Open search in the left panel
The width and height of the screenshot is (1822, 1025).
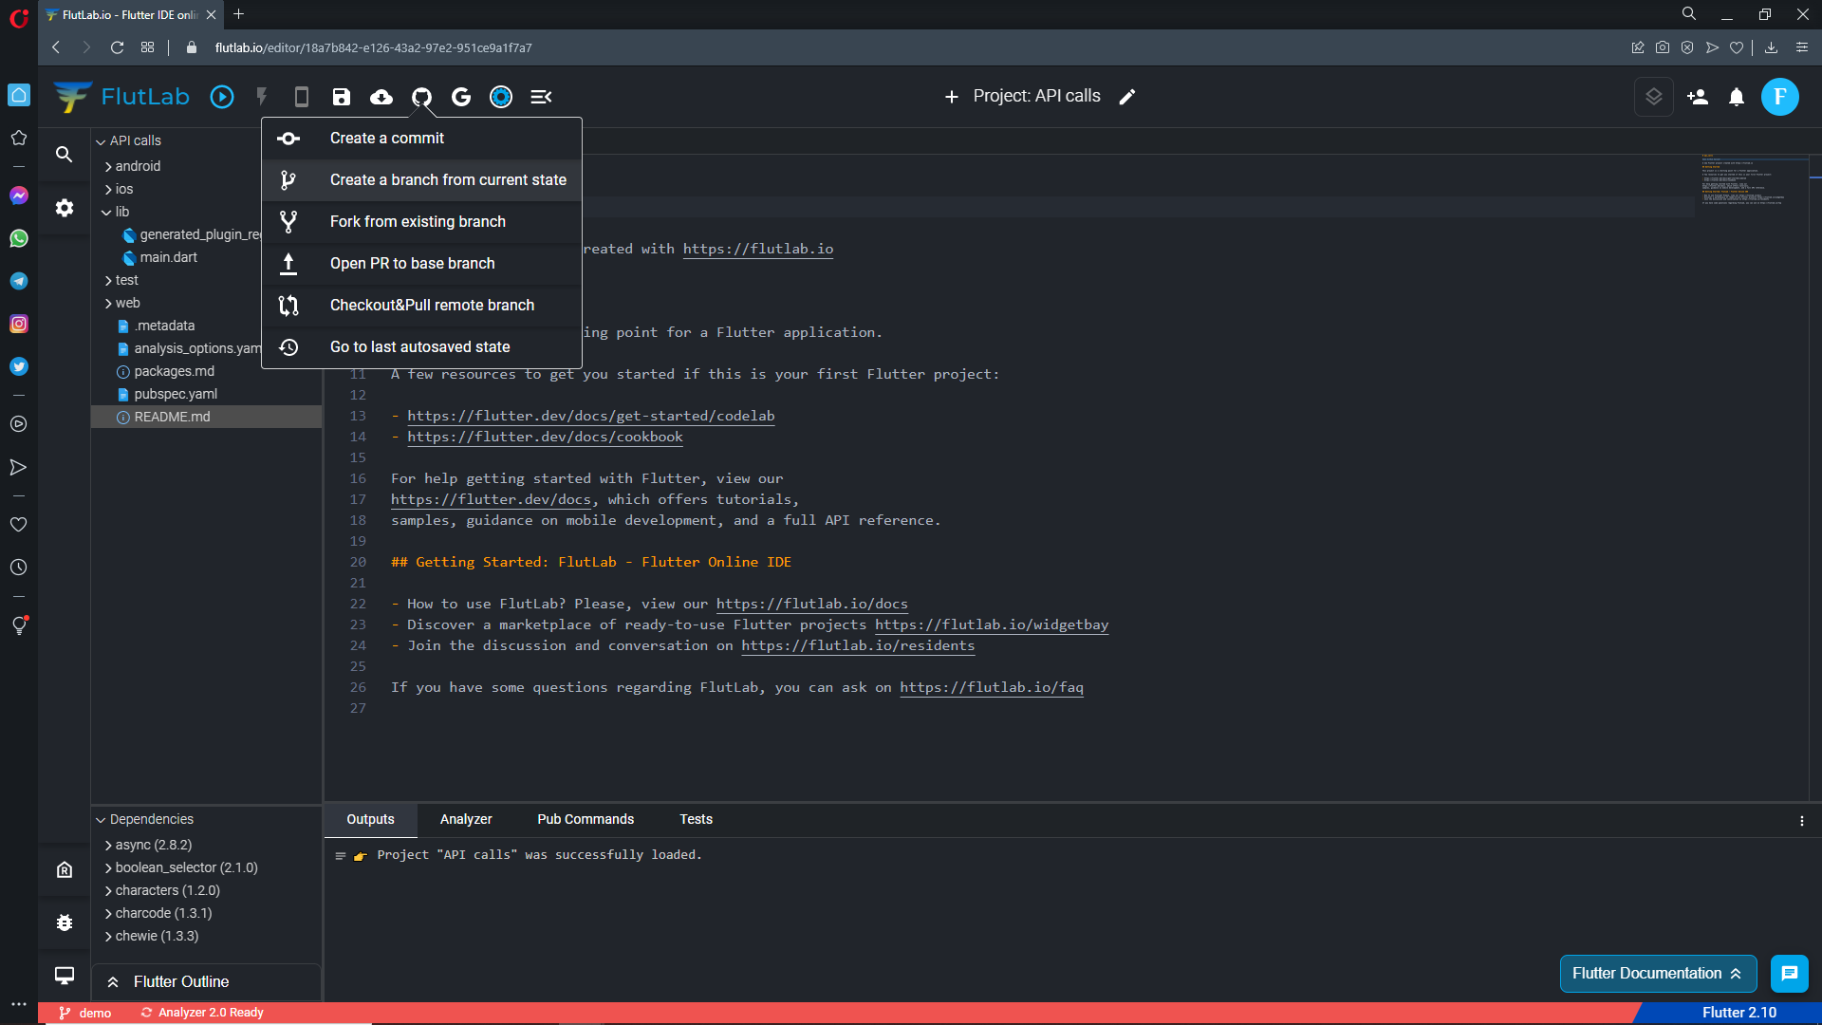pyautogui.click(x=65, y=154)
